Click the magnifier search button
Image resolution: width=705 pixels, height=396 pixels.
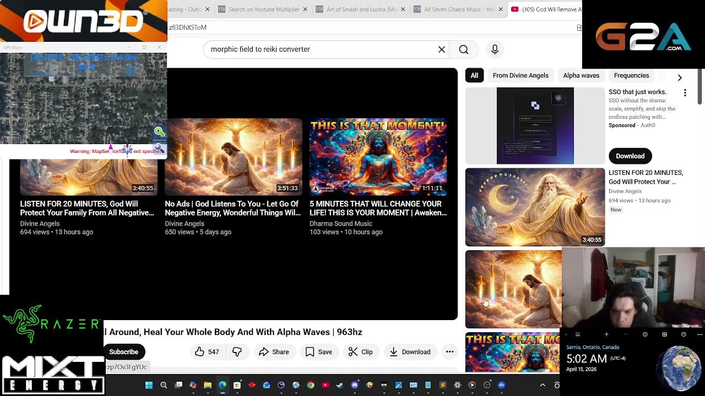point(464,50)
